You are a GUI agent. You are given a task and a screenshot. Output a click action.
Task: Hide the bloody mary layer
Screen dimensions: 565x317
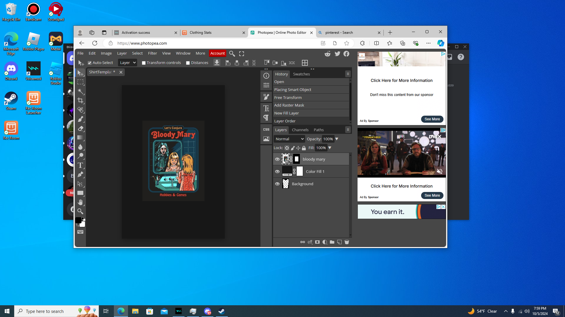pos(277,159)
